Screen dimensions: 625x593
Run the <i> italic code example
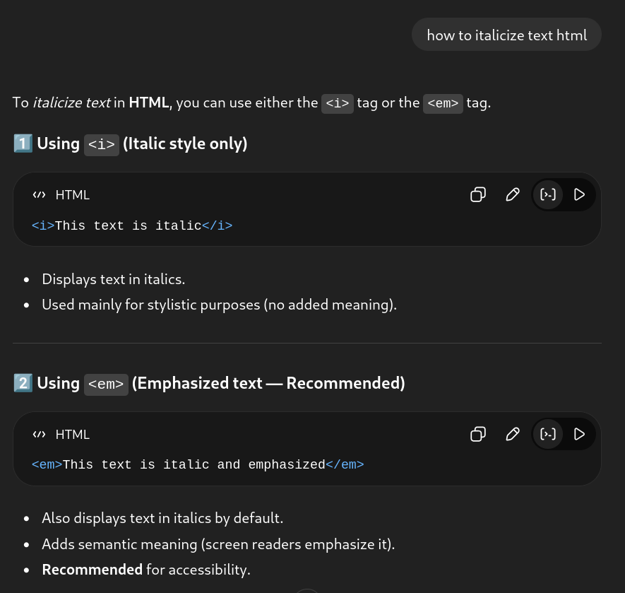coord(580,195)
